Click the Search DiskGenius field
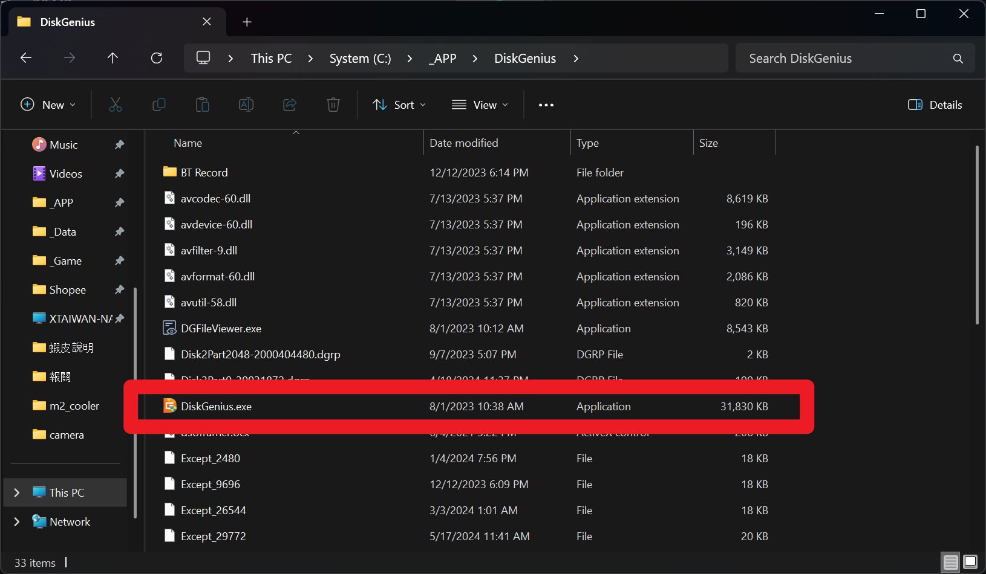Viewport: 986px width, 574px height. [x=855, y=59]
